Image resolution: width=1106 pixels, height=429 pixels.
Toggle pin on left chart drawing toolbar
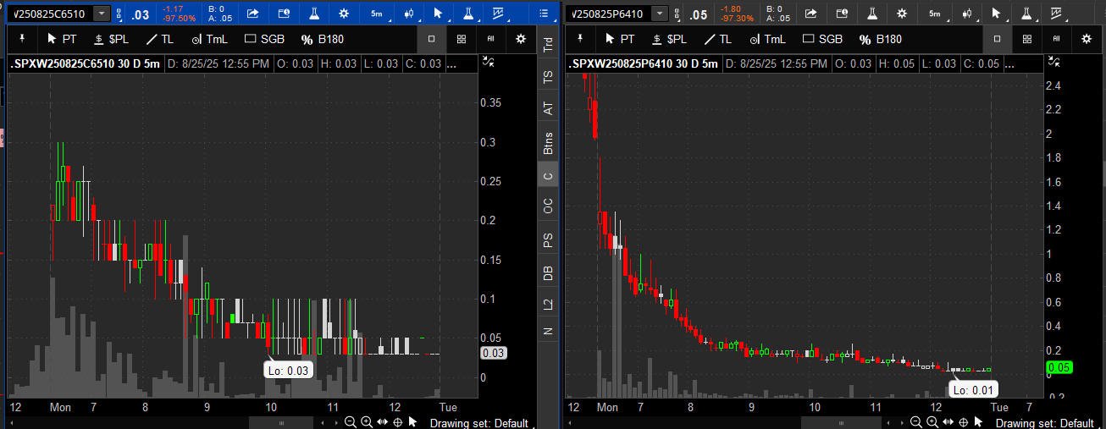tap(22, 39)
